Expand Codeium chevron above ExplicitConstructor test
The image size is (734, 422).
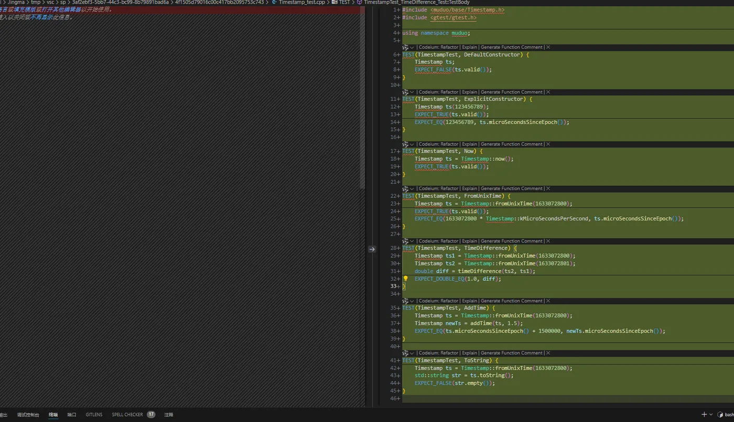click(x=412, y=92)
